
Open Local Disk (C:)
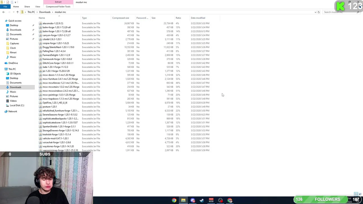pyautogui.click(x=17, y=105)
